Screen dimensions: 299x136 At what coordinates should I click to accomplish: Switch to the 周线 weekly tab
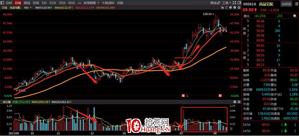tap(27, 3)
